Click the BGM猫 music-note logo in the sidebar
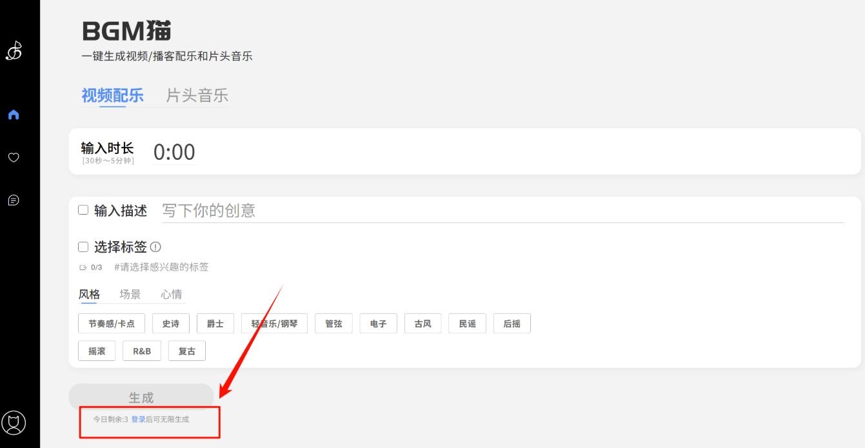The height and width of the screenshot is (448, 865). tap(14, 51)
